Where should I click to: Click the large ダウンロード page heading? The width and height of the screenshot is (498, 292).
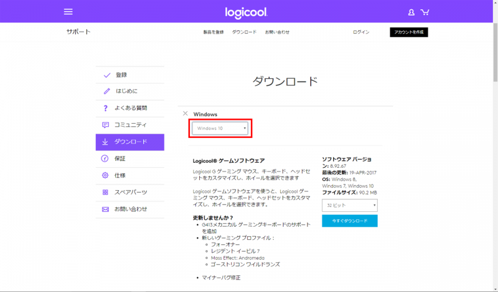click(285, 81)
